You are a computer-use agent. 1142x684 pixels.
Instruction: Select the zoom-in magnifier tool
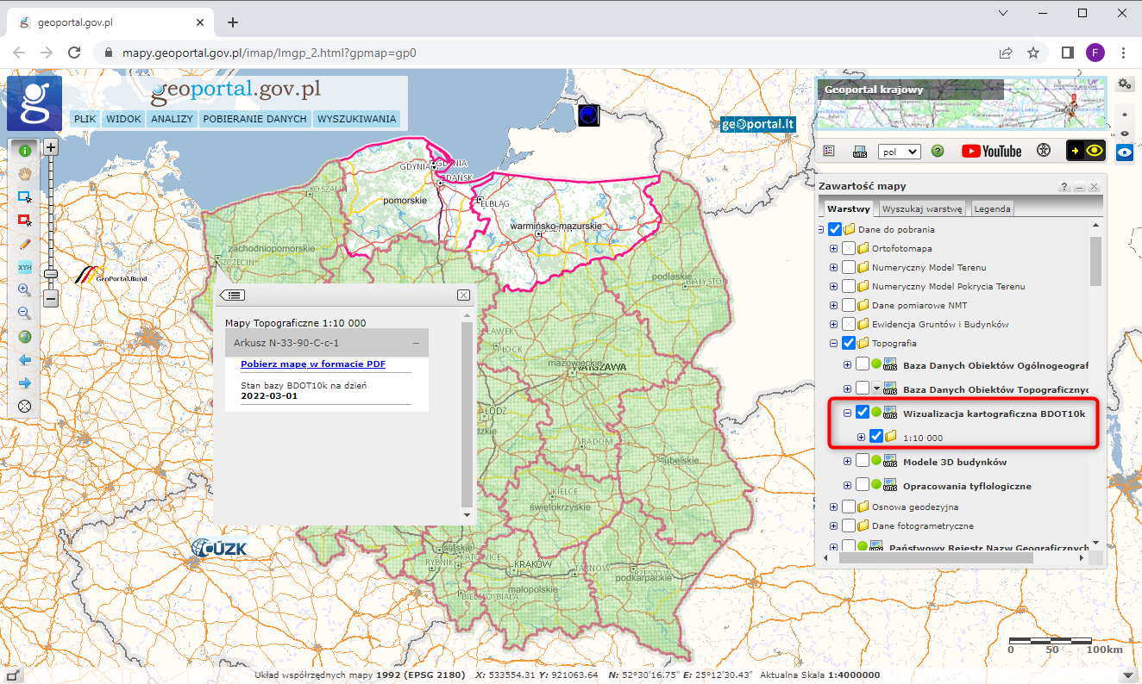click(x=24, y=289)
